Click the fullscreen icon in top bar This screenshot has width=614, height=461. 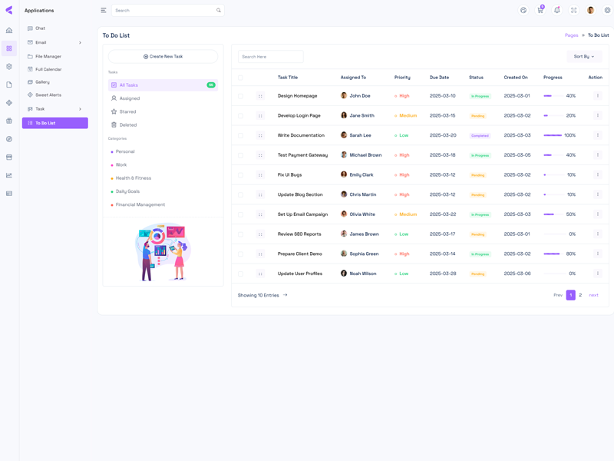[x=574, y=10]
